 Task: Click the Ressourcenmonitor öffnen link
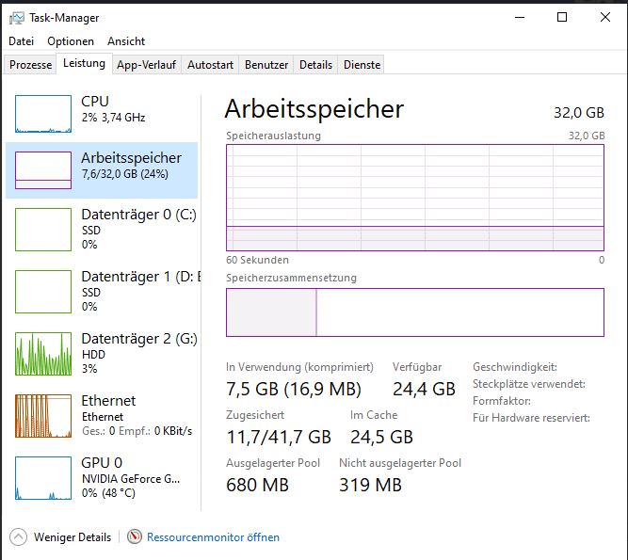(213, 537)
